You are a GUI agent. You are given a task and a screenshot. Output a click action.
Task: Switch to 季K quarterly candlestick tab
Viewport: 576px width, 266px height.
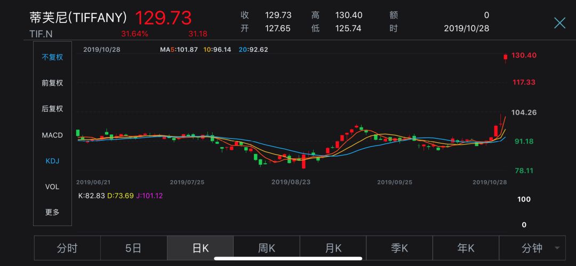(399, 248)
